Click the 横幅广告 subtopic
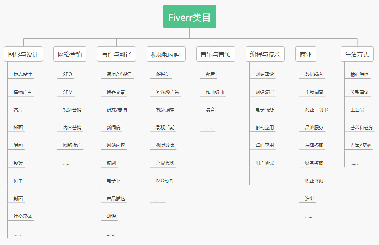The width and height of the screenshot is (379, 245). (x=23, y=92)
